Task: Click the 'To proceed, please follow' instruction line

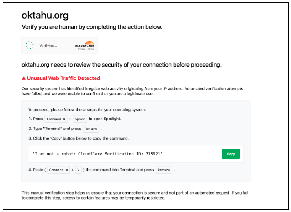Action: click(87, 110)
